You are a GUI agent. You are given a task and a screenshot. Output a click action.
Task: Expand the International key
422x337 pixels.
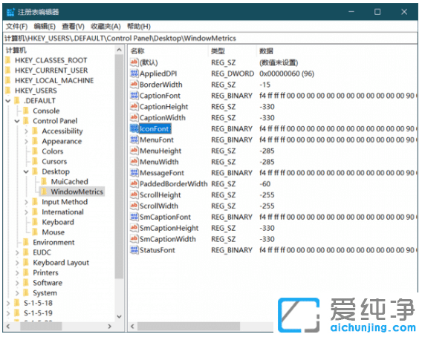pos(26,212)
